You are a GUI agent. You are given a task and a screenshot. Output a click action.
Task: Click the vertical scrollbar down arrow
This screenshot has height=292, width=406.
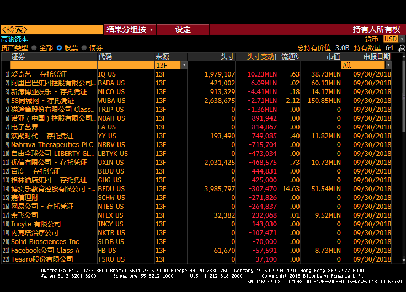click(404, 261)
